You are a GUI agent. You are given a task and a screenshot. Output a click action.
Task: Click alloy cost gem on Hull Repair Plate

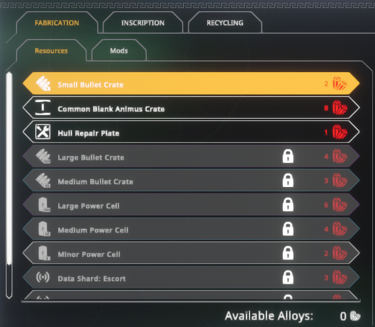coord(340,132)
